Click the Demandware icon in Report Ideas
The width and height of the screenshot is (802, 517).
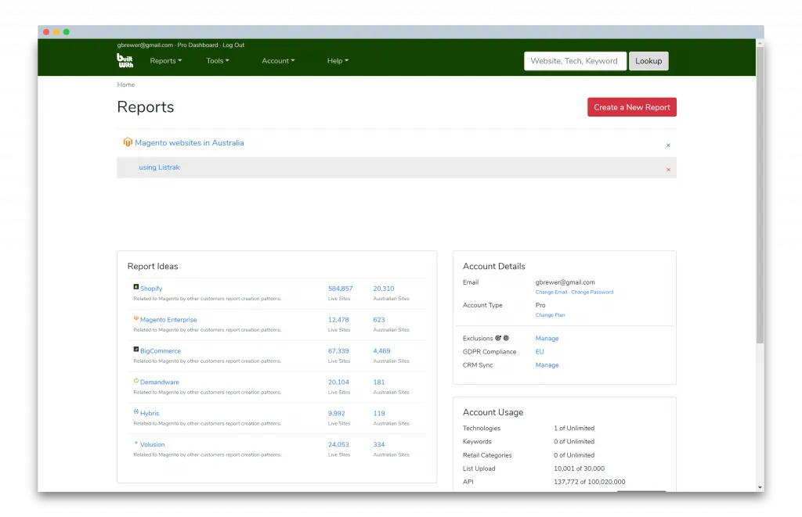pyautogui.click(x=136, y=381)
